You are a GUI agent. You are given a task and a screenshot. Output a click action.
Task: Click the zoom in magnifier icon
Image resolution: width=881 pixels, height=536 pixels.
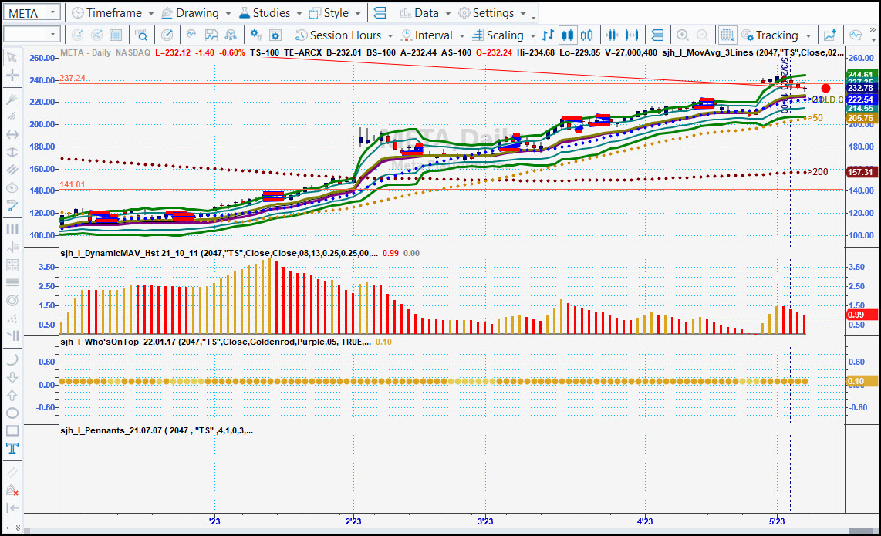[683, 35]
